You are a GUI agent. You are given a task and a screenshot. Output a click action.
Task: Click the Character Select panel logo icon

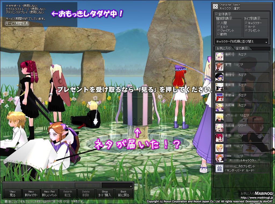215,6
